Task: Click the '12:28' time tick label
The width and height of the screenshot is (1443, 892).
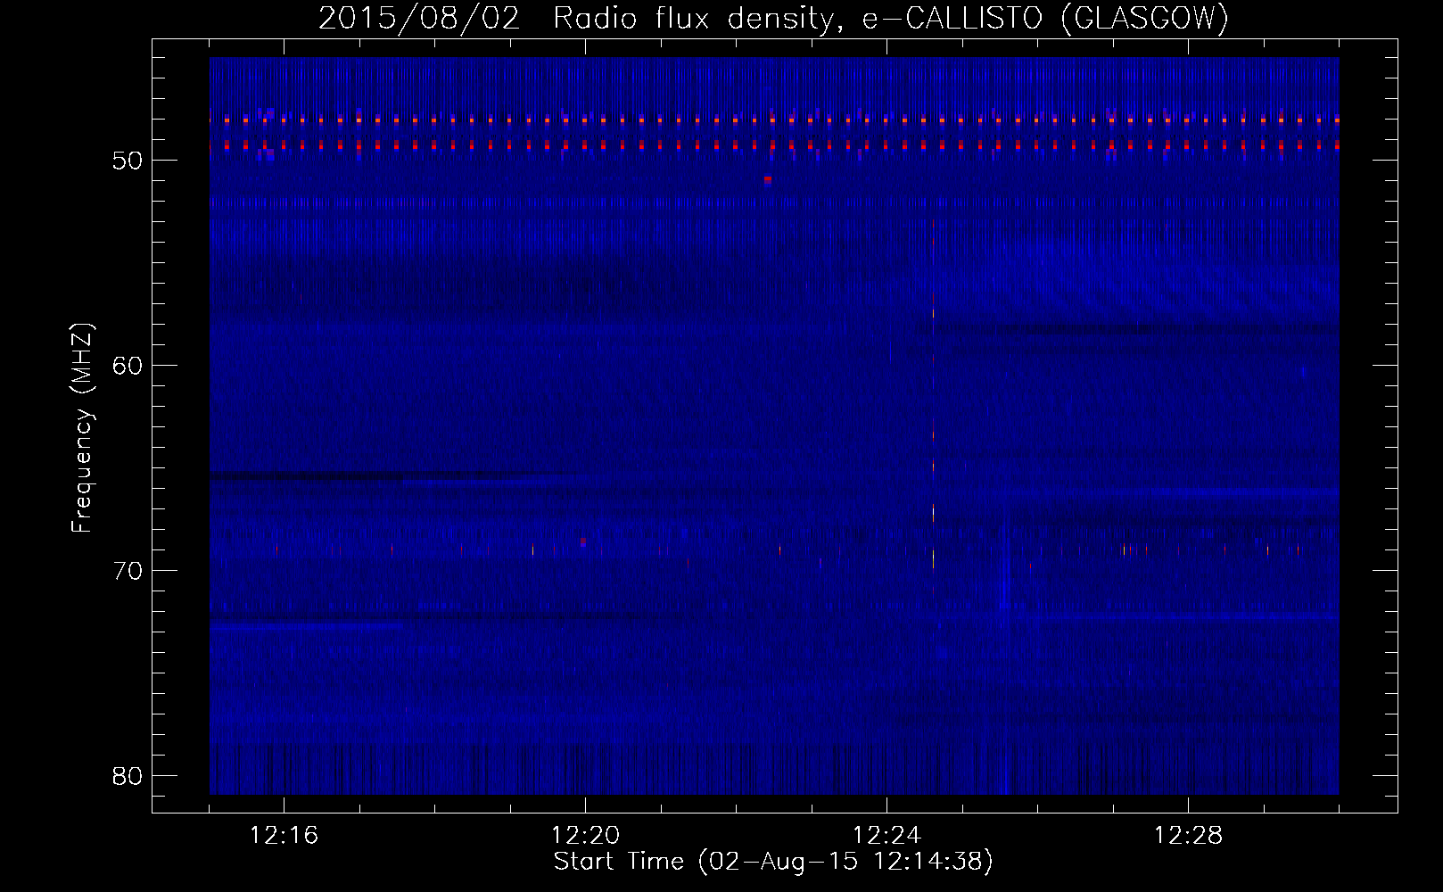Action: (x=1188, y=836)
